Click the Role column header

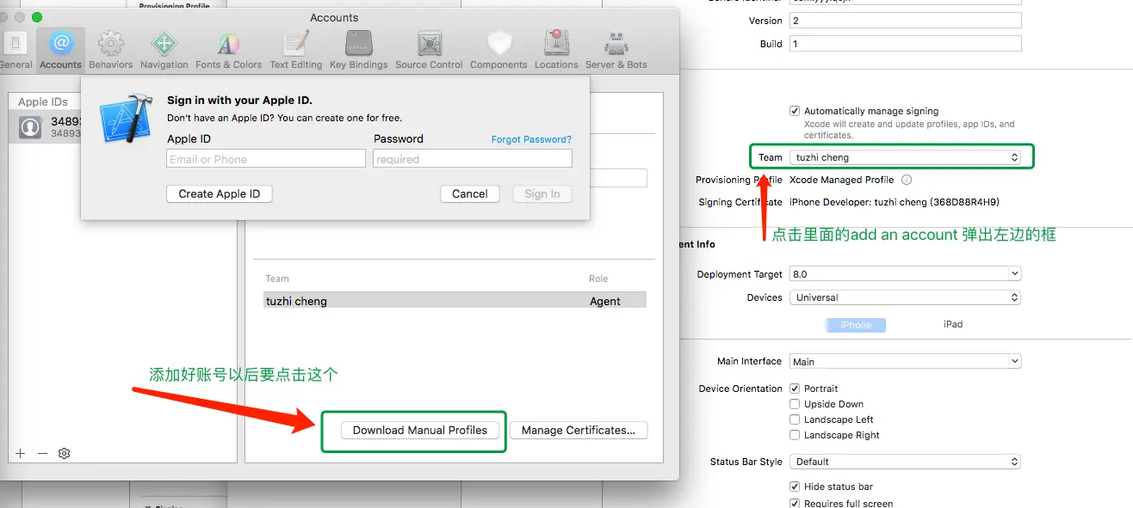pos(598,278)
